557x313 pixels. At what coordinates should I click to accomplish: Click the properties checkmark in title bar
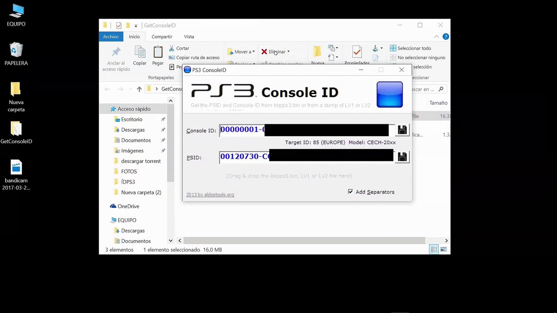(x=119, y=26)
